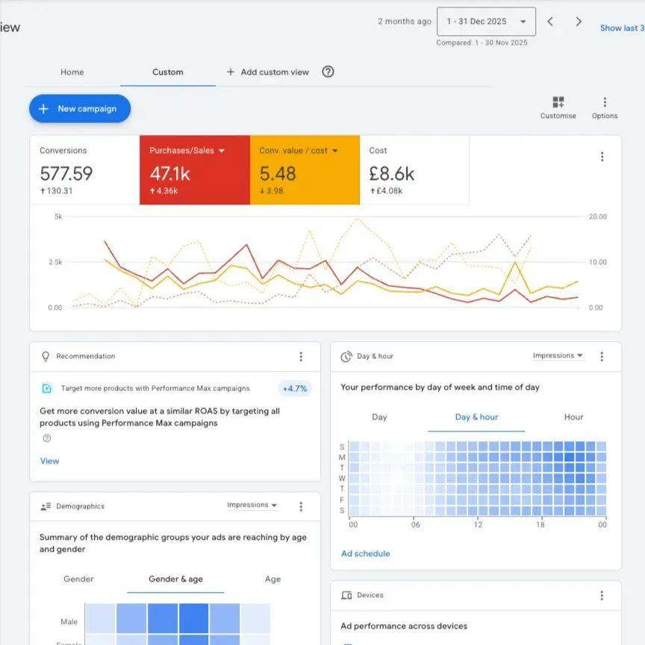
Task: Click the Performance Max recommendation icon
Action: (47, 388)
